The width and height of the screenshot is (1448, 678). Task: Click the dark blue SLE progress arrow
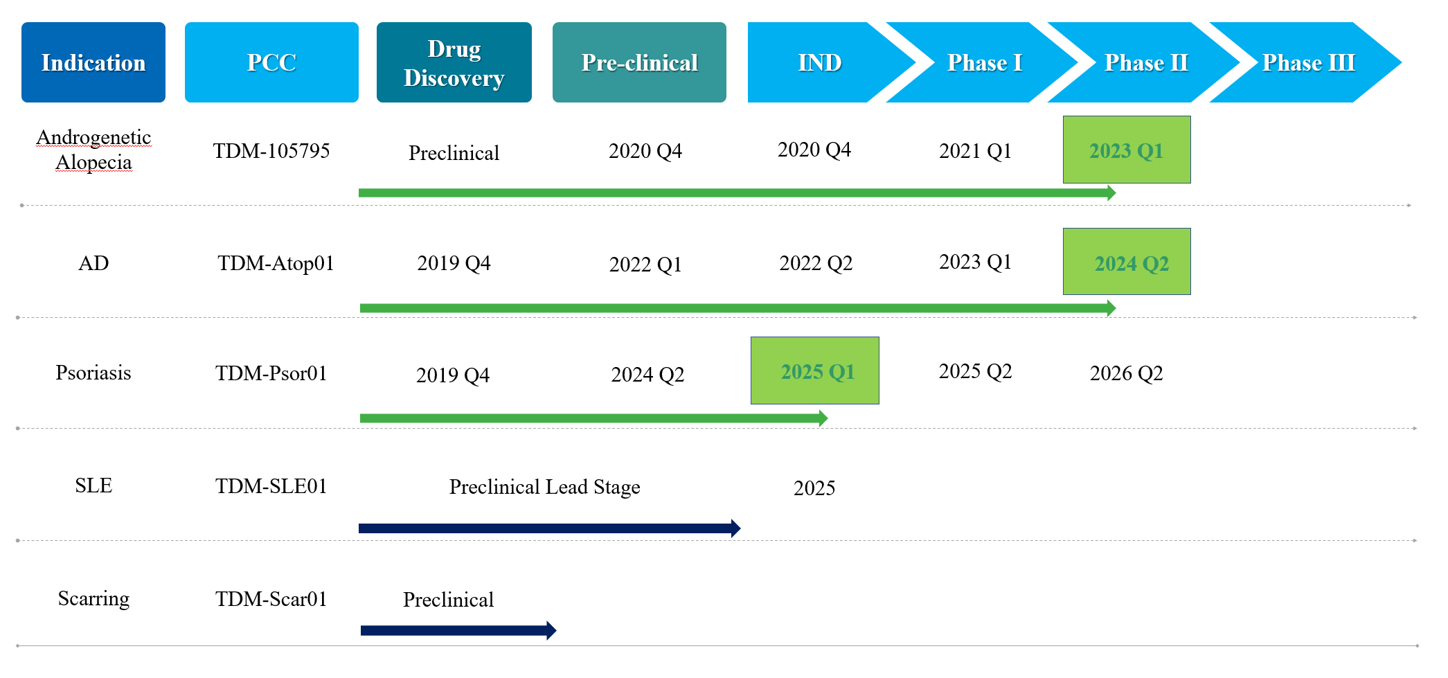pos(548,528)
